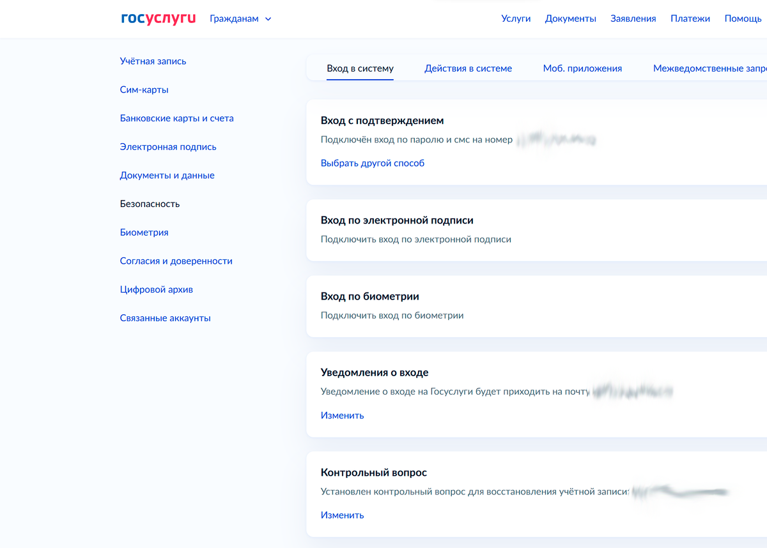Open «Биометрия» in the sidebar
The width and height of the screenshot is (767, 548).
coord(144,232)
